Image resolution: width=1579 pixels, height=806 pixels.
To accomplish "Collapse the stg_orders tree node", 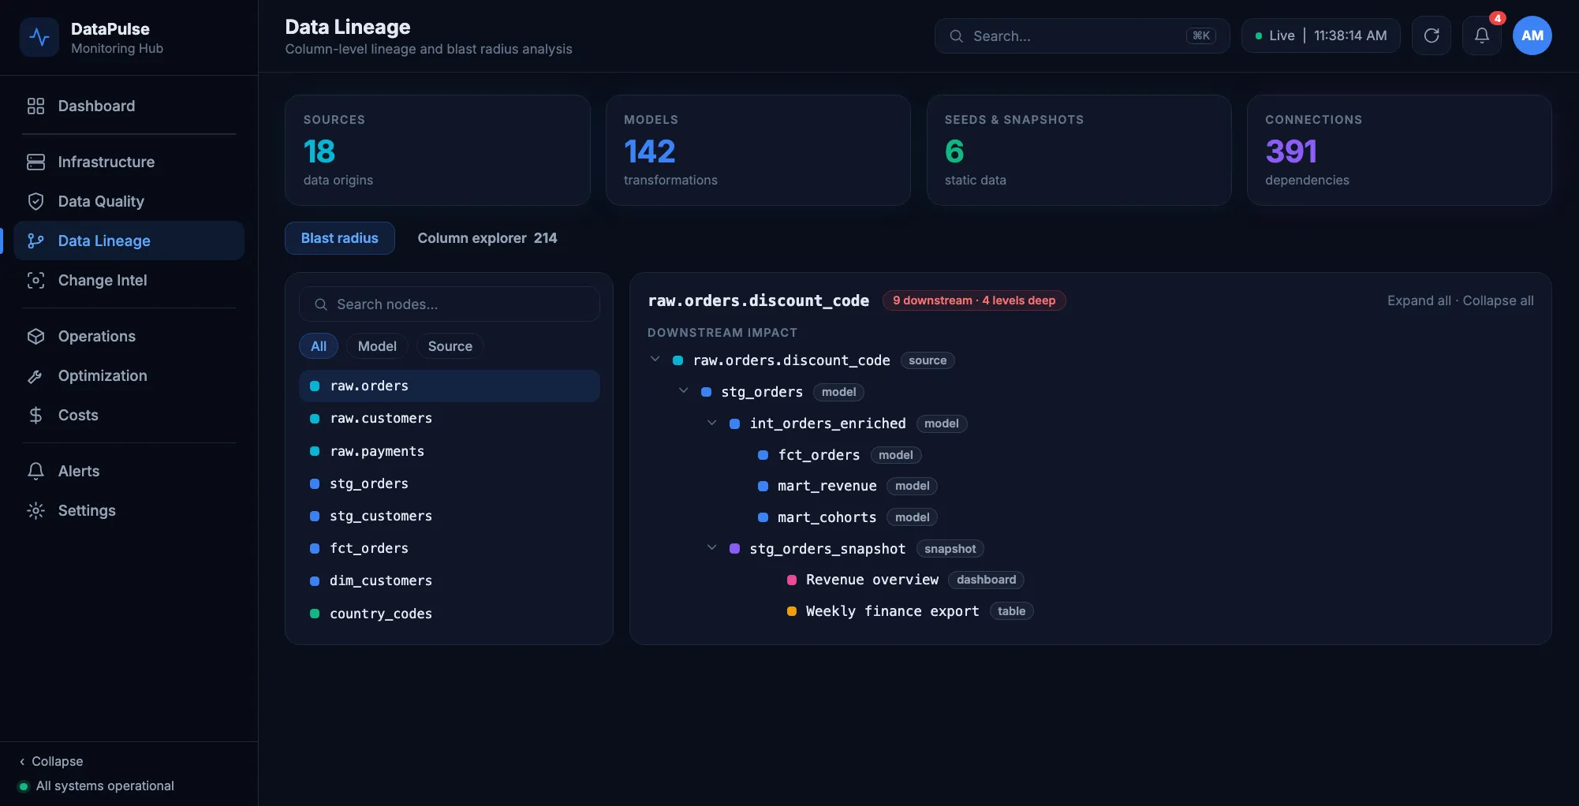I will click(683, 391).
